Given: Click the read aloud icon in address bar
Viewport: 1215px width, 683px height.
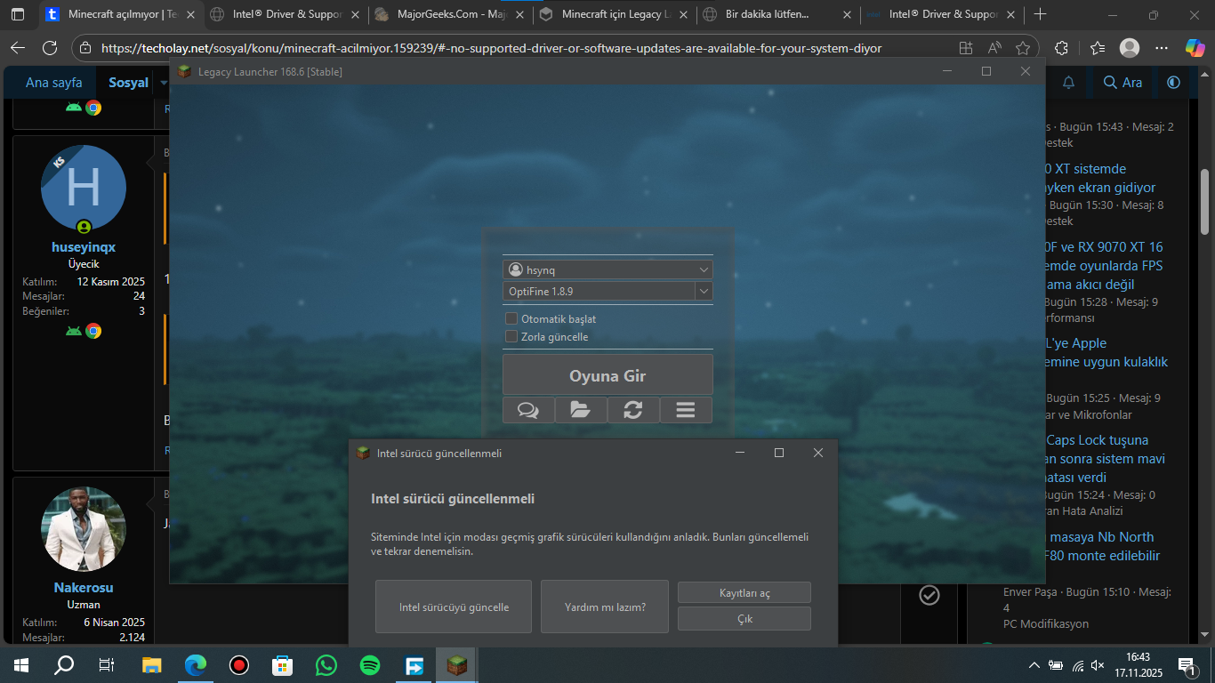Looking at the screenshot, I should point(994,48).
